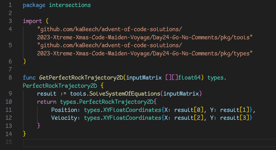276x150 pixels.
Task: Click the closing brace on line 14
Action: (x=24, y=134)
